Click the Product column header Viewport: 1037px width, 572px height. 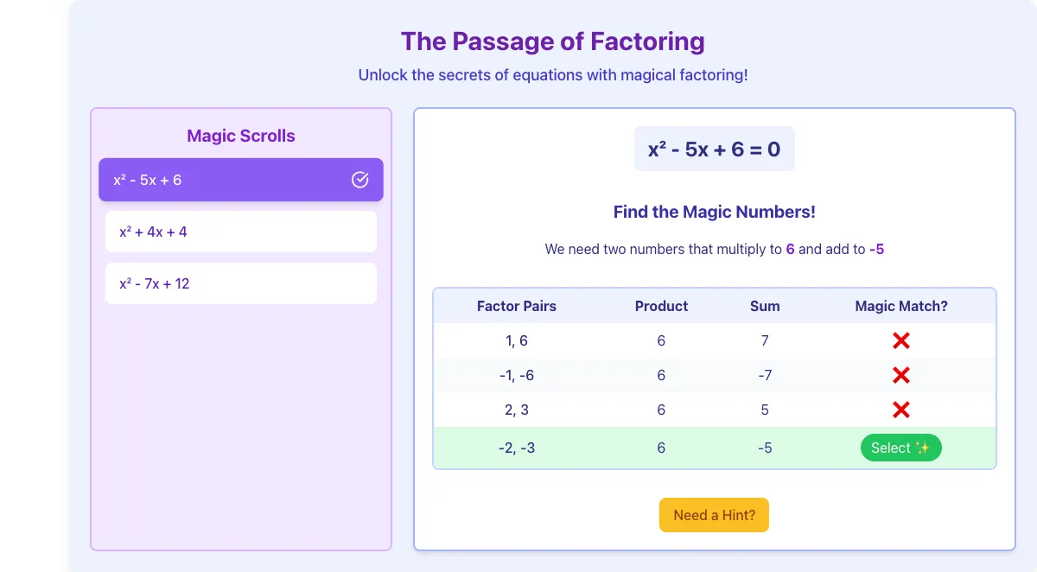point(661,306)
